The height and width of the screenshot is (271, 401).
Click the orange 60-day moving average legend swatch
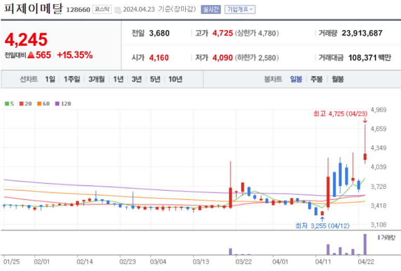tap(39, 104)
